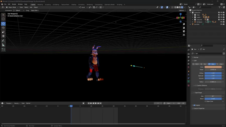Switch to the Geometry Nodes workspace tab
Image resolution: width=226 pixels, height=127 pixels.
tap(109, 5)
